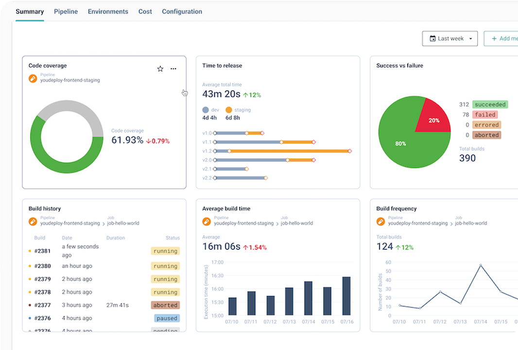Screen dimensions: 518x350
Task: Toggle the succeeded status in pie legend
Action: [490, 105]
